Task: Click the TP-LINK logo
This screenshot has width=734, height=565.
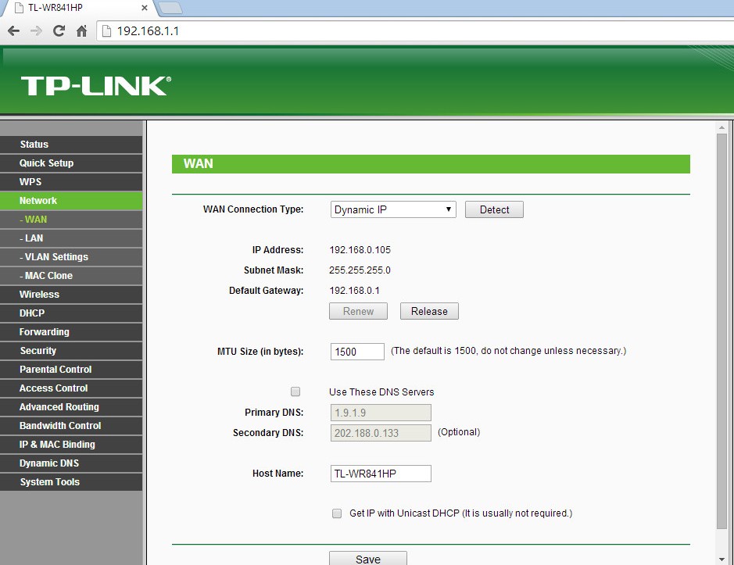Action: (95, 85)
